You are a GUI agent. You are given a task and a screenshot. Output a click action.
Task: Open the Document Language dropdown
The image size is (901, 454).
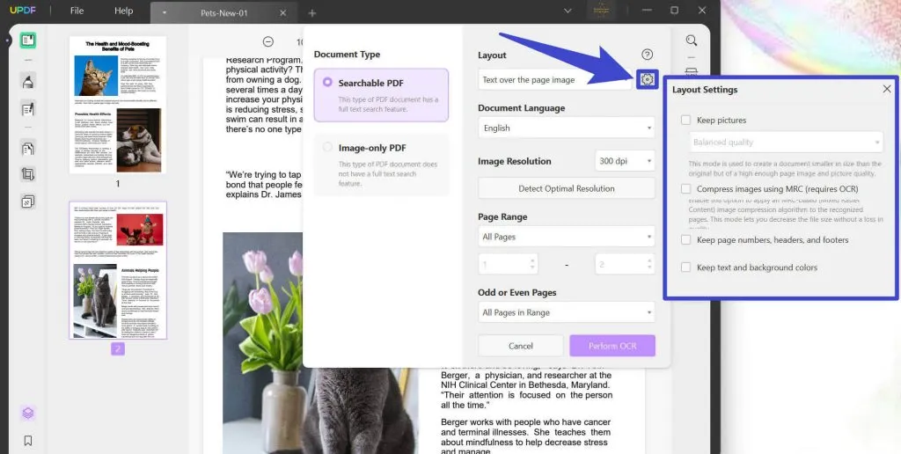tap(566, 128)
